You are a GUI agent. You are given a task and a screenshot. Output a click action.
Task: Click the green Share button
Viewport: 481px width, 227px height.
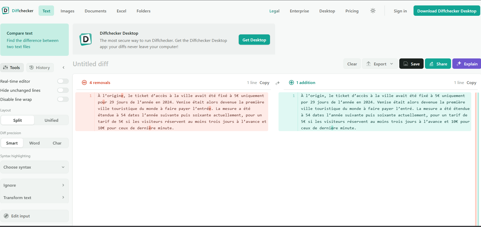[438, 64]
